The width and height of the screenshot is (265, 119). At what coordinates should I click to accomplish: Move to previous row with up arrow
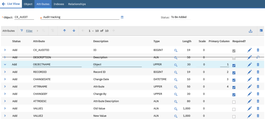(64, 31)
